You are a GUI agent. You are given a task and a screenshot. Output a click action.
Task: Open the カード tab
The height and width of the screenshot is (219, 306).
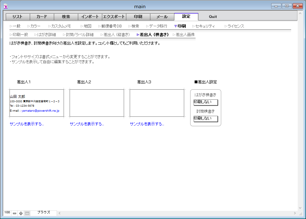[x=42, y=17]
